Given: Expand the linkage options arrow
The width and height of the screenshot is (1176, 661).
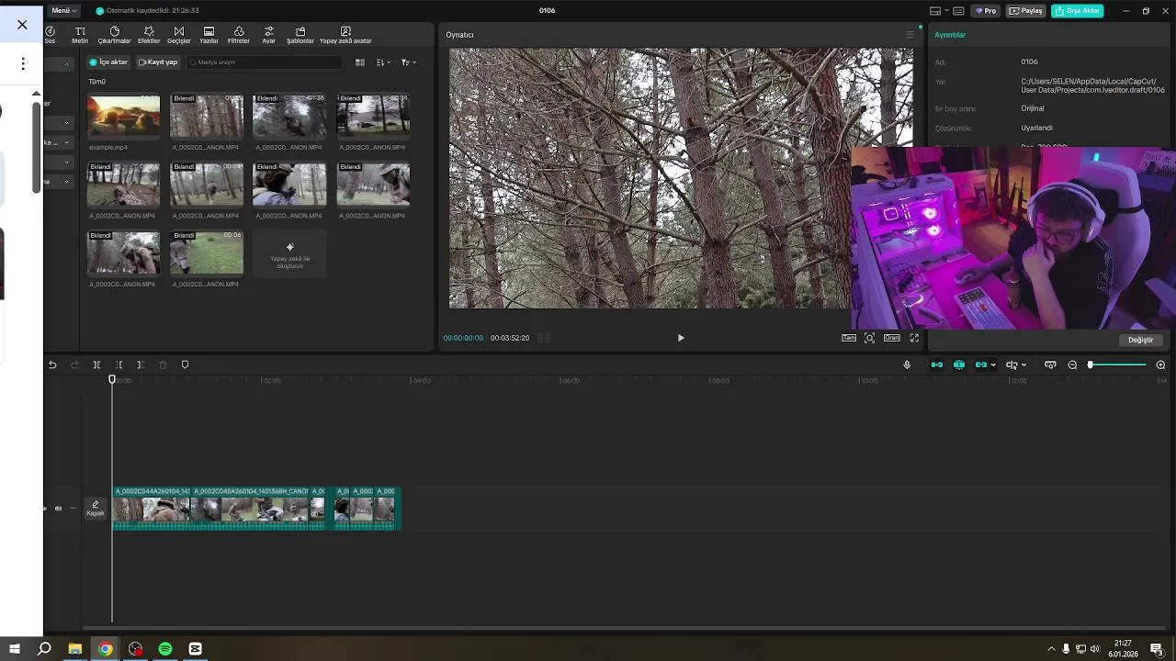Looking at the screenshot, I should coord(993,364).
